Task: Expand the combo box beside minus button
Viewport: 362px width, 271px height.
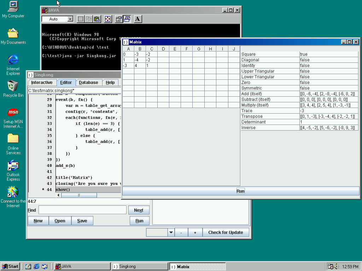Action: 171,232
